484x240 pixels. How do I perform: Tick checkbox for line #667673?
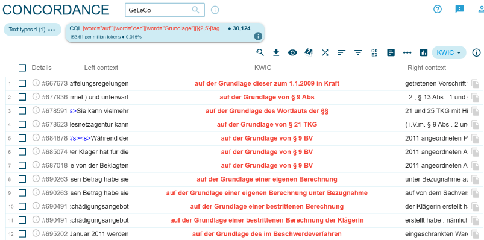pyautogui.click(x=22, y=83)
